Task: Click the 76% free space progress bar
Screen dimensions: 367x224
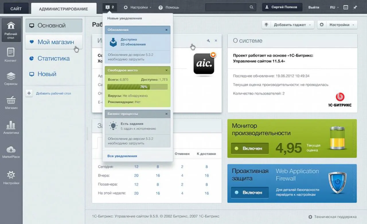Action: coord(137,87)
